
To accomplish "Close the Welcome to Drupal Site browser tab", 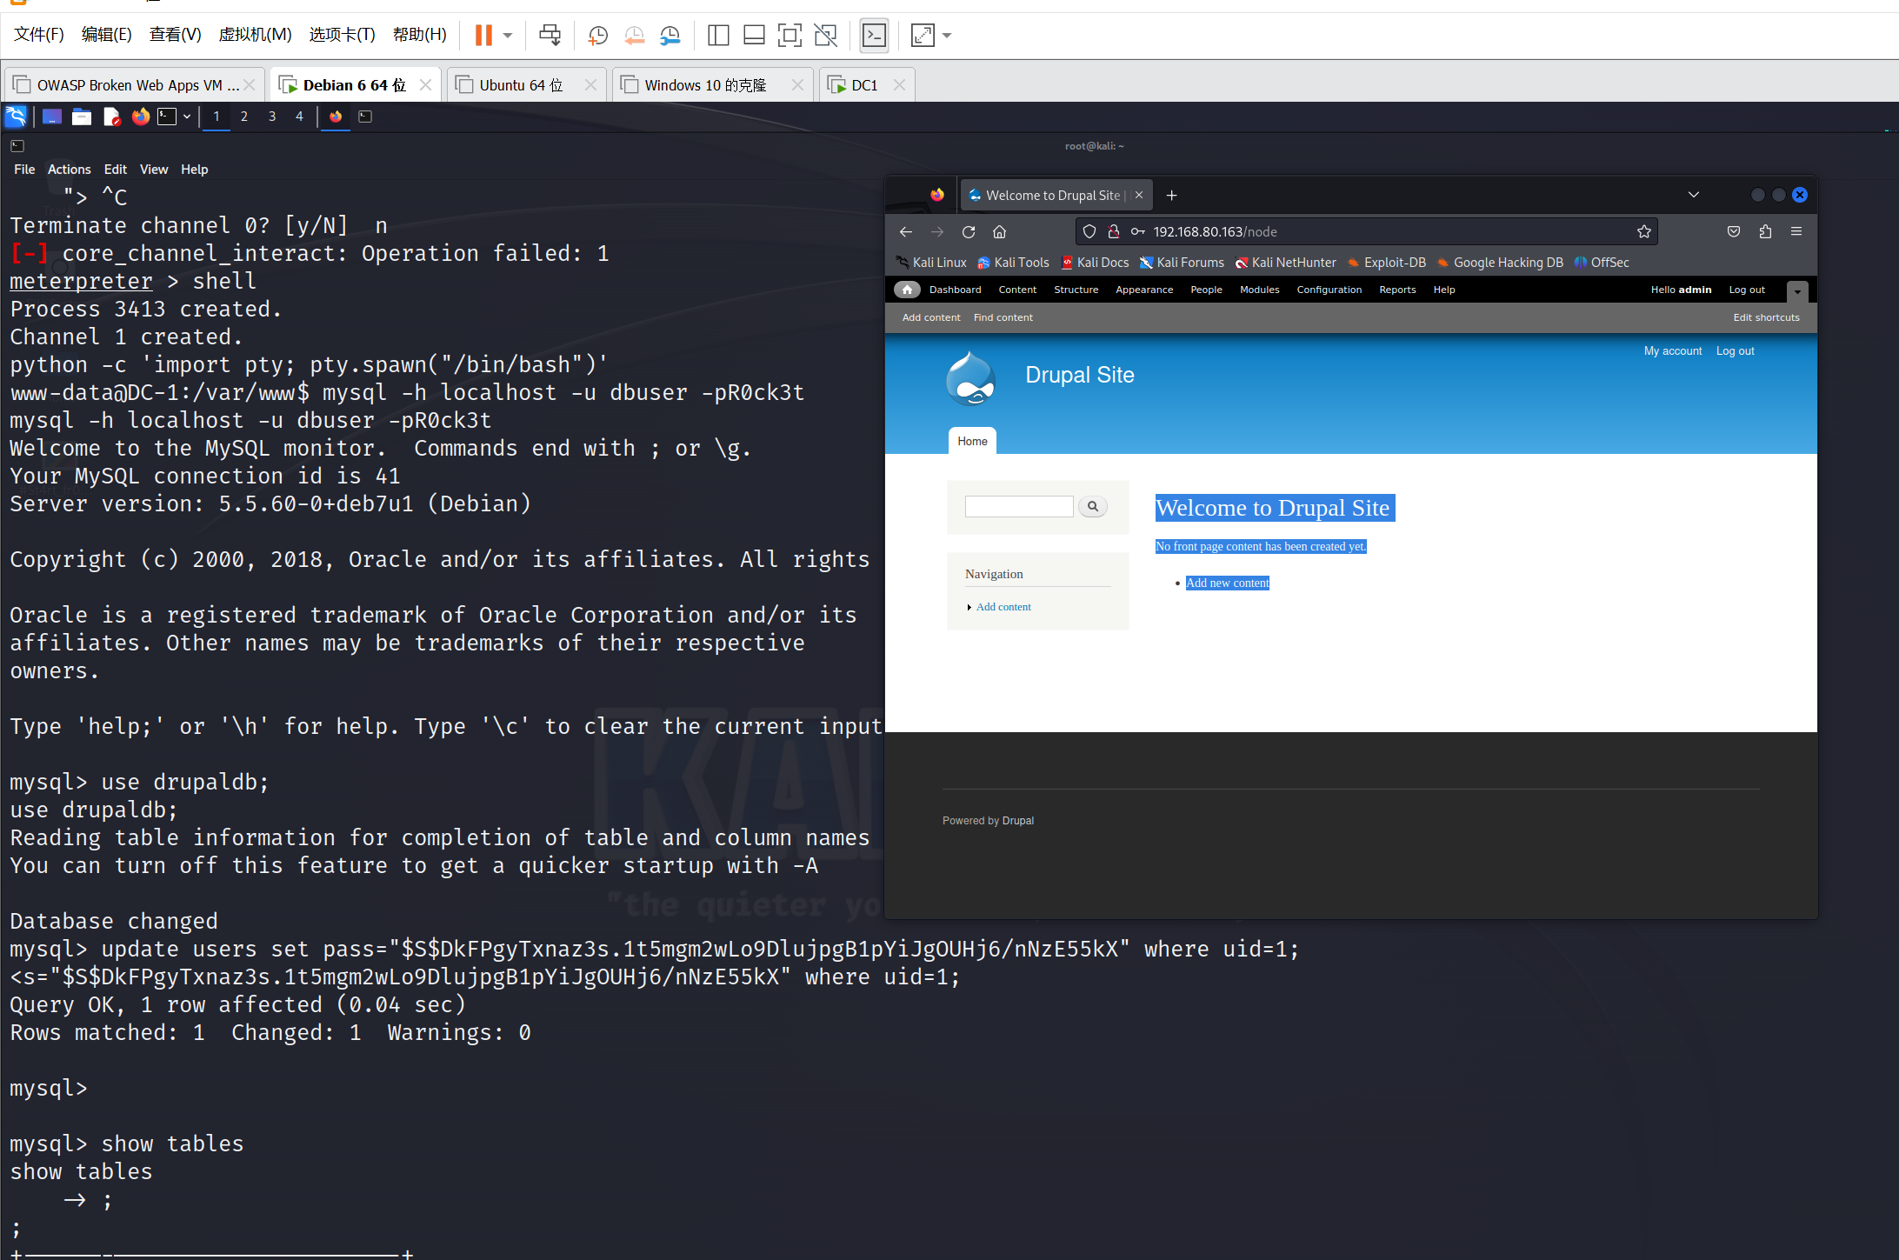I will 1139,195.
